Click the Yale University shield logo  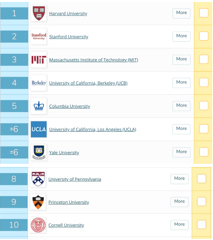(38, 152)
